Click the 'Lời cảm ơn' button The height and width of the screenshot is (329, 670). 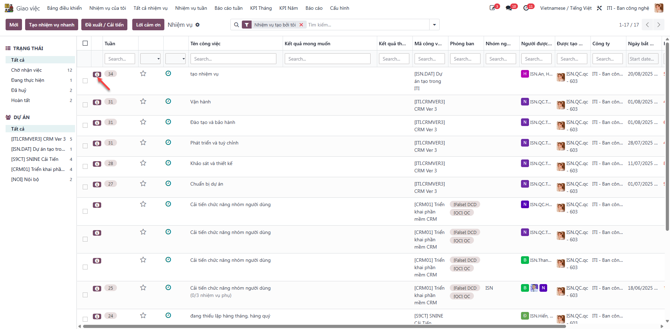pos(148,25)
